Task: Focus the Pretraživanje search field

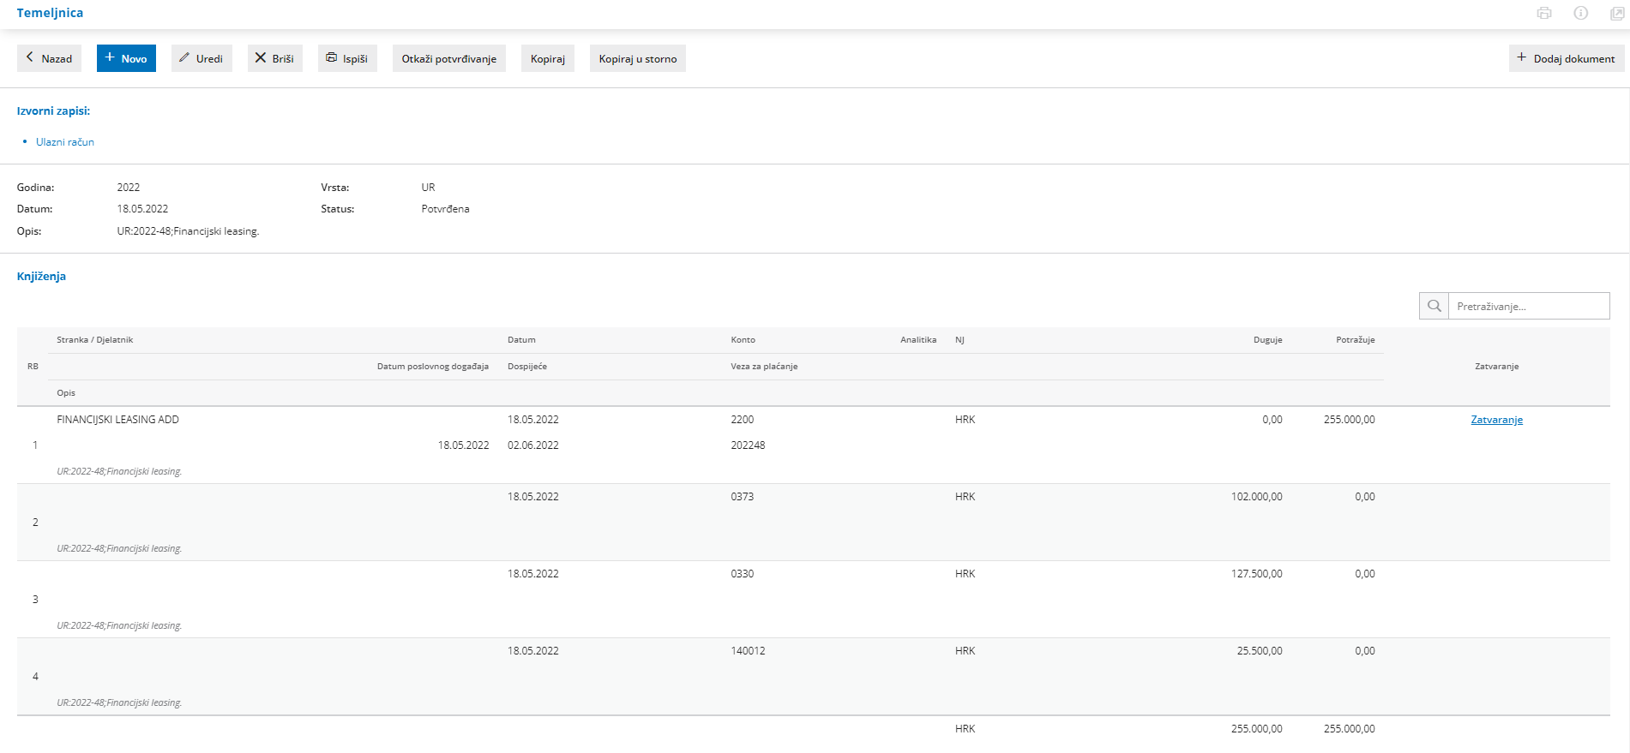Action: coord(1529,306)
